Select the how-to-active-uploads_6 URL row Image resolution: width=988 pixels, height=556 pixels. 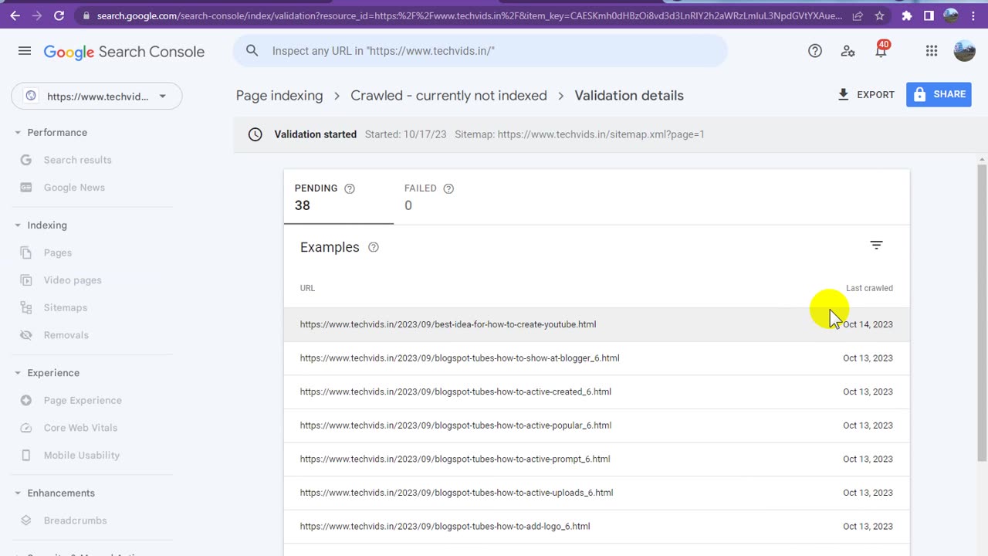click(x=597, y=493)
